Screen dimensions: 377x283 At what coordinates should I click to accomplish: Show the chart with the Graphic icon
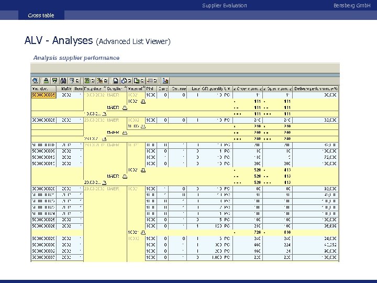pyautogui.click(x=165, y=81)
